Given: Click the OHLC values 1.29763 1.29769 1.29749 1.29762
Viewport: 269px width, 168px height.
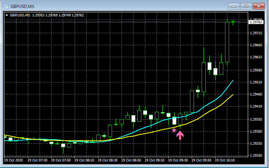Looking at the screenshot, I should [x=58, y=15].
